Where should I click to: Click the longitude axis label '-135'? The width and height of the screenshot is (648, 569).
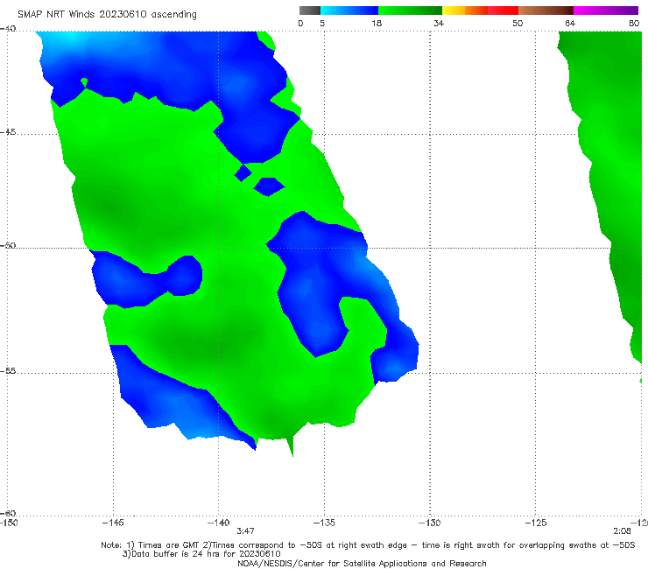(324, 523)
